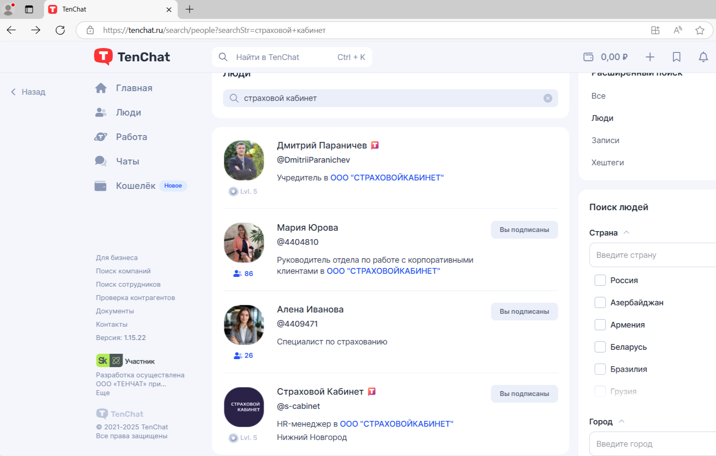Open Алена Иванова's profile photo

pos(244,325)
